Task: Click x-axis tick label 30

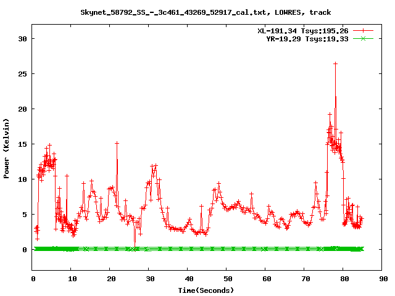Action: tap(150, 279)
